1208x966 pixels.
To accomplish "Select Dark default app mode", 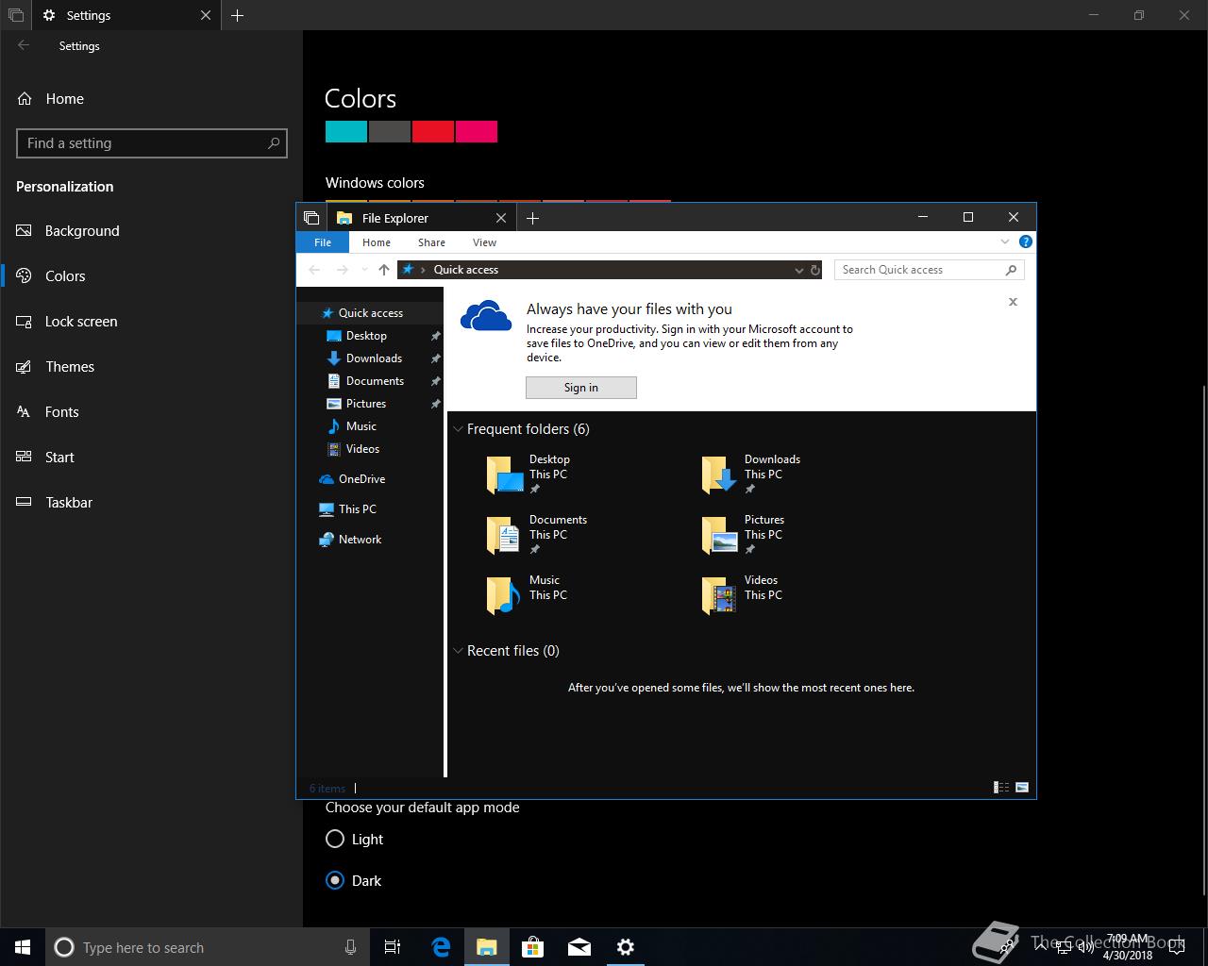I will pyautogui.click(x=354, y=880).
